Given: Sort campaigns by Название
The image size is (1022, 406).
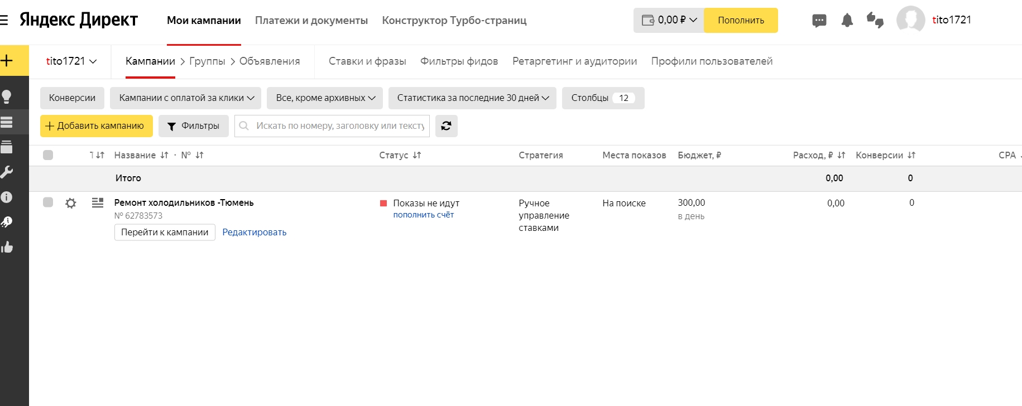Looking at the screenshot, I should [164, 155].
